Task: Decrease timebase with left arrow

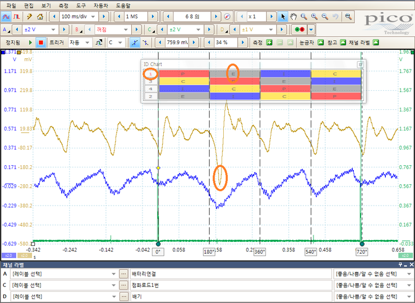Action: coord(54,17)
